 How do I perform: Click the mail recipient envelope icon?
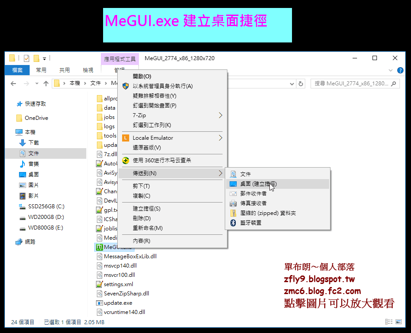click(233, 194)
